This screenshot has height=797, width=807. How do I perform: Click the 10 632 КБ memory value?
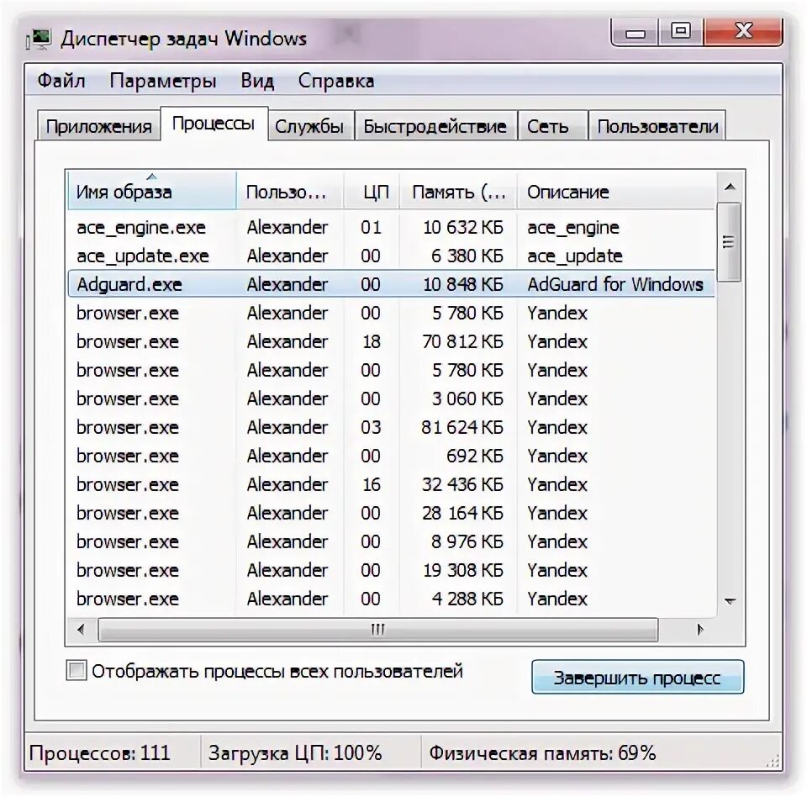click(x=462, y=227)
